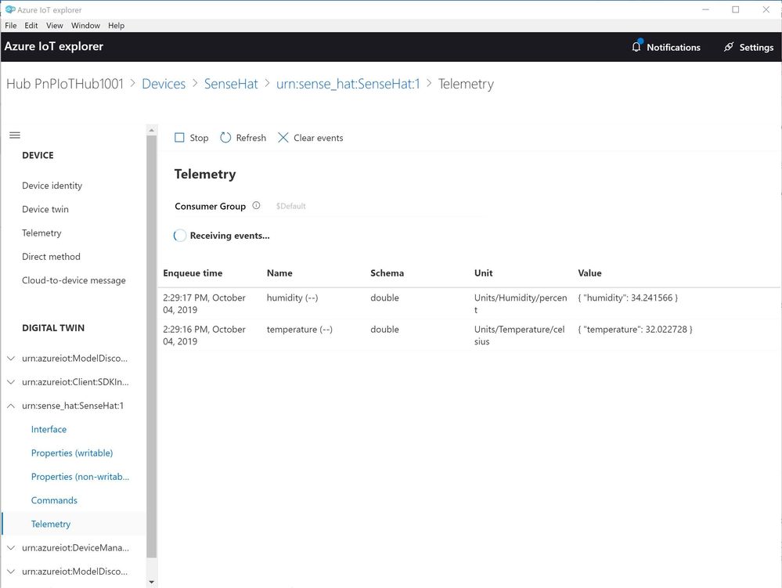Click the Hub PnPIoTHub1001 breadcrumb text
Screen dimensions: 782x588
(x=65, y=84)
